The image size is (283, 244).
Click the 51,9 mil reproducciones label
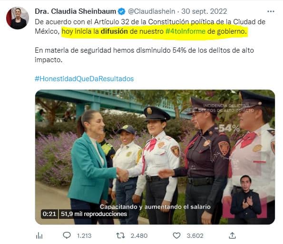[94, 214]
